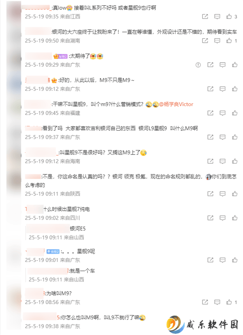
Task: Share the "看到了吗 大家都喜欢" comment
Action: click(210, 137)
